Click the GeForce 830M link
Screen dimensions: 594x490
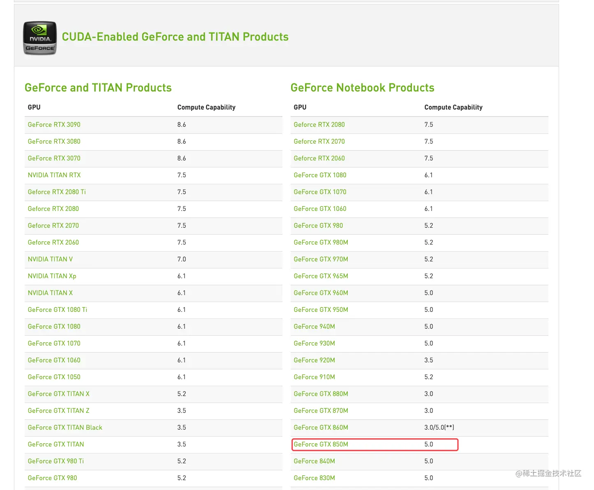(314, 478)
